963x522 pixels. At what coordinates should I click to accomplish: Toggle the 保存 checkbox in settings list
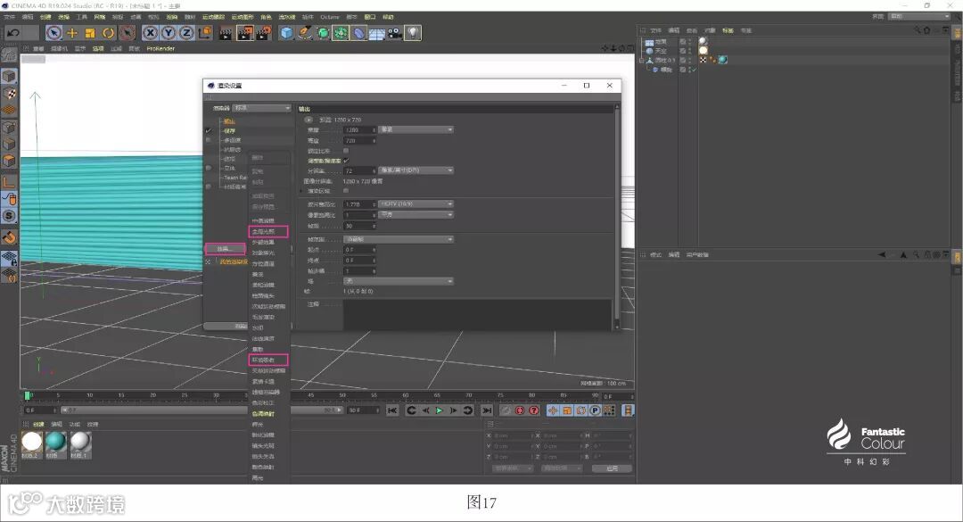(x=208, y=130)
